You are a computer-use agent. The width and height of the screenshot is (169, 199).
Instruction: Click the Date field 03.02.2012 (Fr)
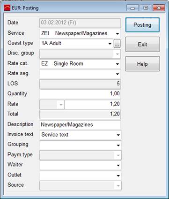point(80,23)
